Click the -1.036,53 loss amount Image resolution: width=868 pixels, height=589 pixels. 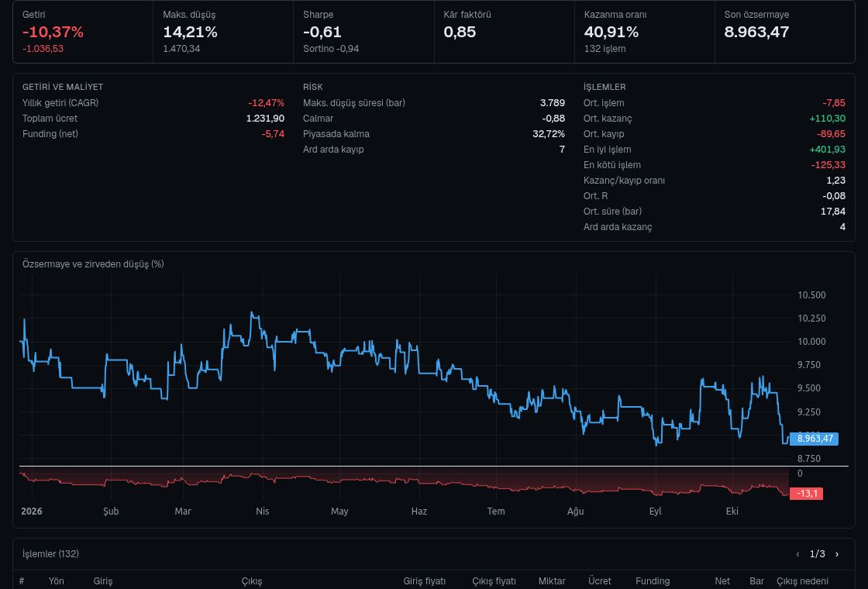pos(43,49)
